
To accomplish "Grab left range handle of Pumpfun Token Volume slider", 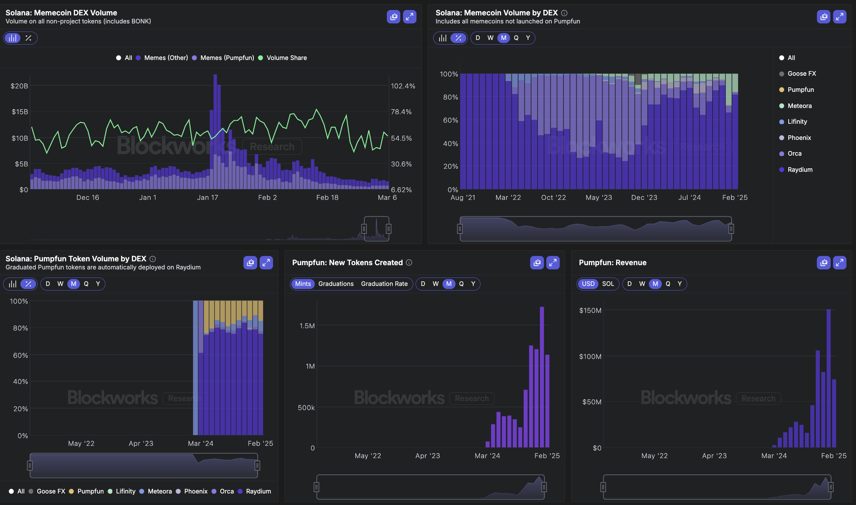I will click(x=30, y=466).
